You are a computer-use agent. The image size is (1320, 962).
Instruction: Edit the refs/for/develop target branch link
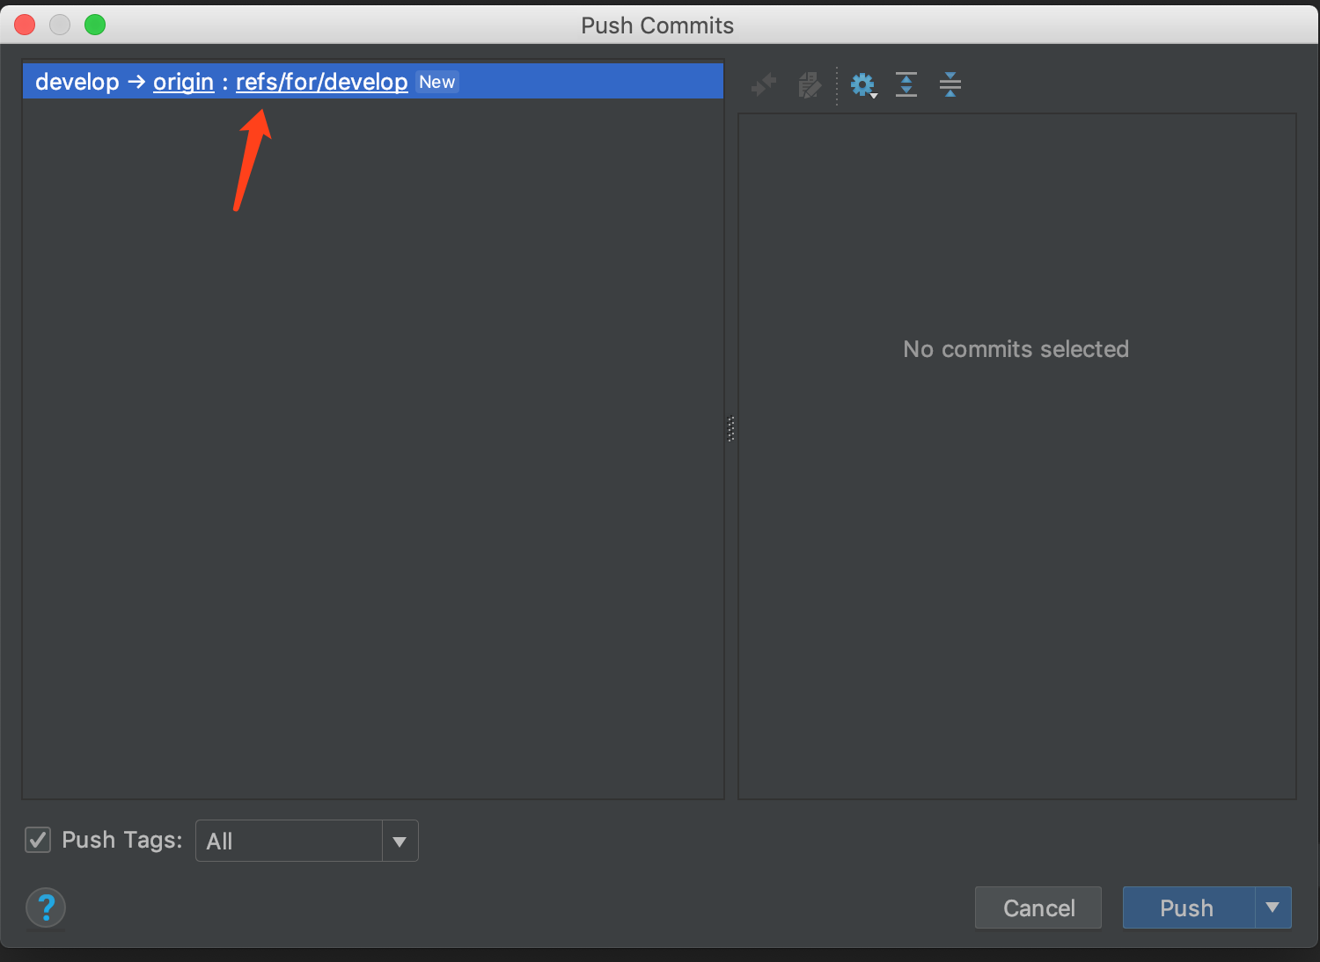point(321,81)
